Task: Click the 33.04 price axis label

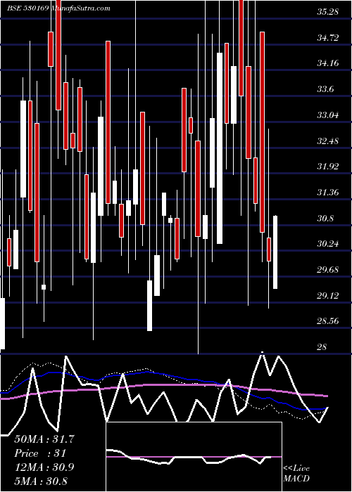Action: [328, 115]
